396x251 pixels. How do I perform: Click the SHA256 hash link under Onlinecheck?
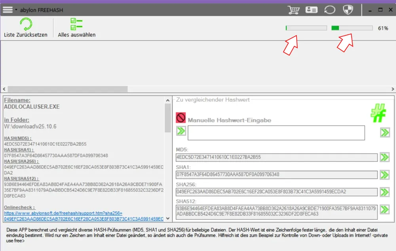(84, 219)
